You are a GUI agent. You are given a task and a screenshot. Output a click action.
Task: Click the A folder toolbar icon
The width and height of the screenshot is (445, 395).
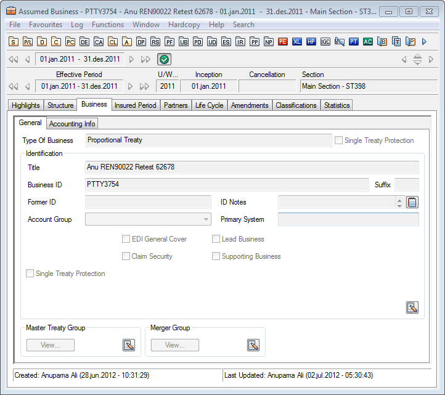[127, 42]
